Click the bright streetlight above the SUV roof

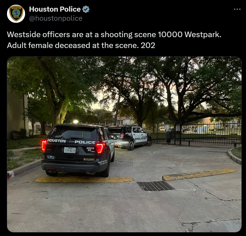point(76,122)
